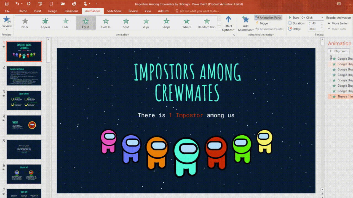Open the Add Animation dropdown
This screenshot has width=353, height=198.
pyautogui.click(x=245, y=24)
